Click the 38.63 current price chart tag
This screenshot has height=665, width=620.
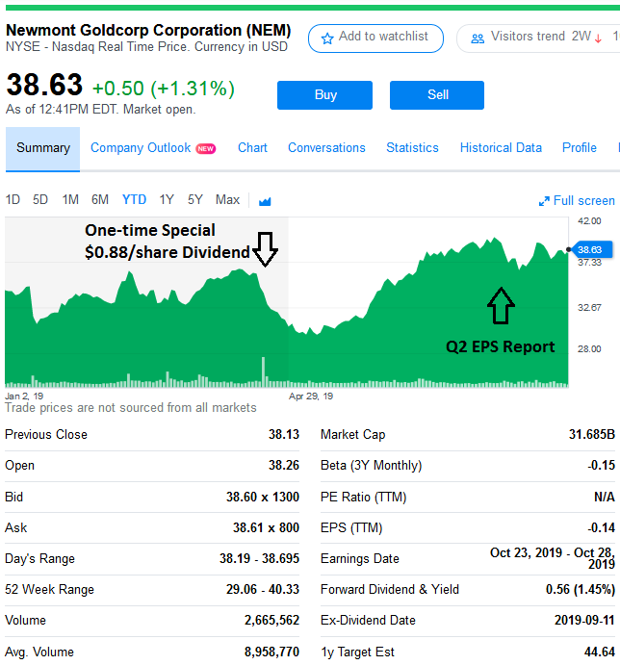point(592,249)
